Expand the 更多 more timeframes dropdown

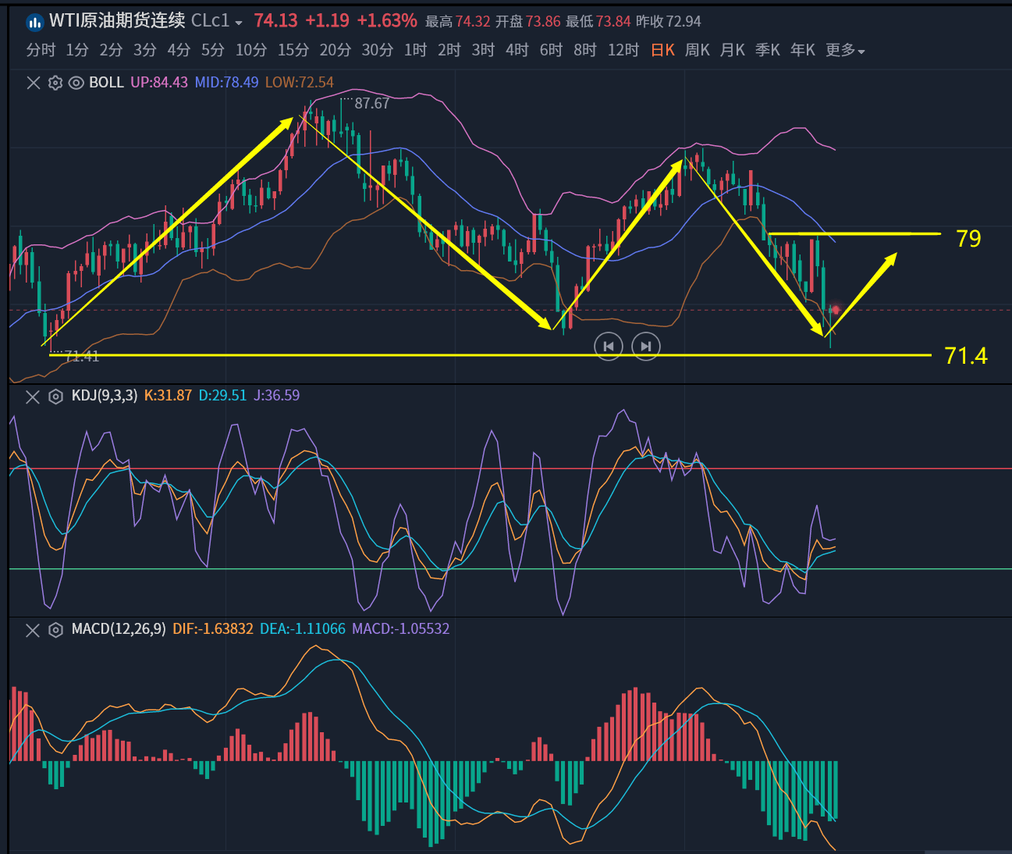point(846,50)
